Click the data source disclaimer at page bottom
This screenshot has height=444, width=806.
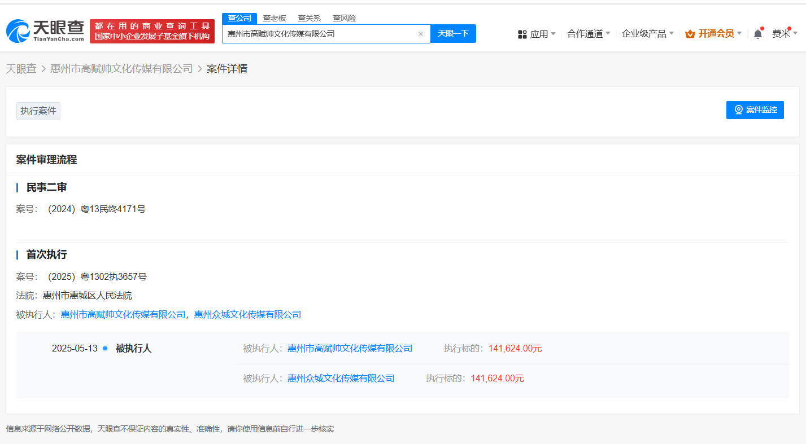pos(170,429)
